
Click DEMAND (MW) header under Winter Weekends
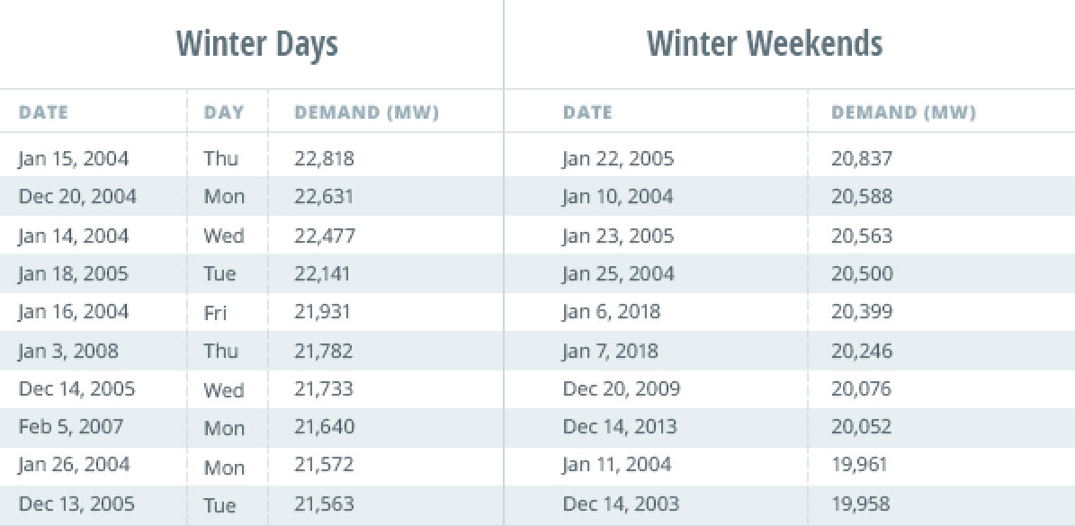[903, 113]
